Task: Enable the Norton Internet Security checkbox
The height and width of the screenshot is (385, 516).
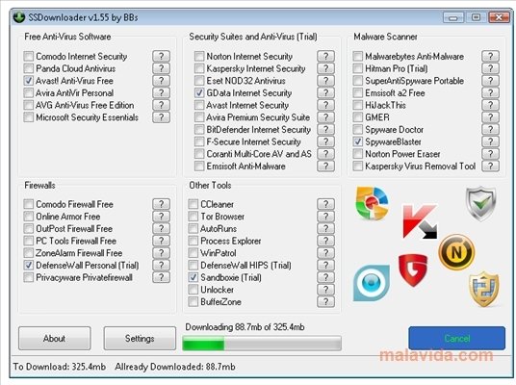Action: [x=199, y=56]
